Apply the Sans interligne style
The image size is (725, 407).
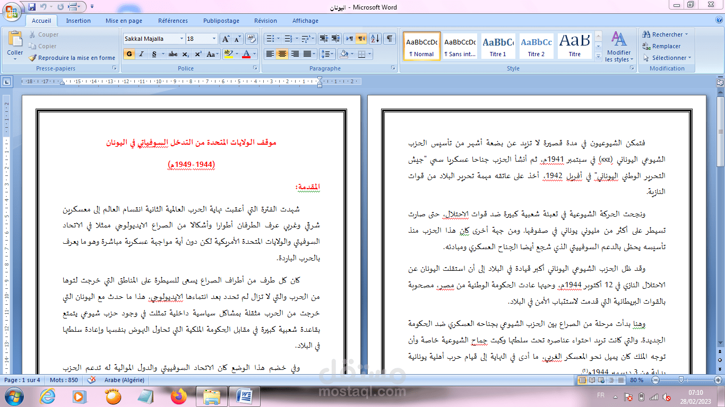(460, 46)
